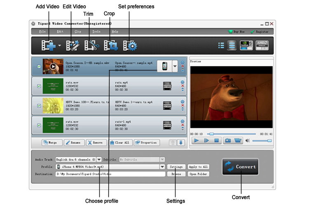
Task: Uncheck the rats-1.mp4 row checkbox
Action: 39,125
